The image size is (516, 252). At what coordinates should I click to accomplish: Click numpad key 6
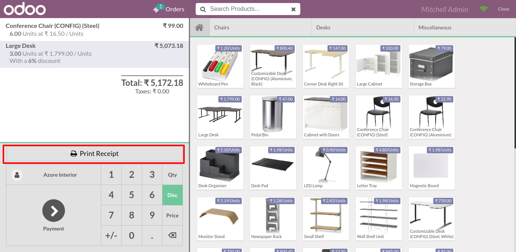[x=152, y=195]
